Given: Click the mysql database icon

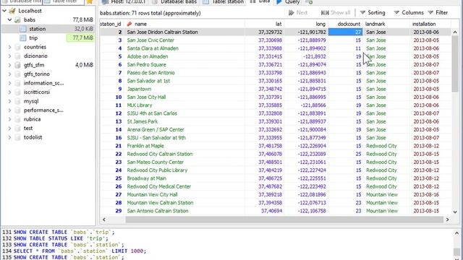Looking at the screenshot, I should (x=17, y=101).
